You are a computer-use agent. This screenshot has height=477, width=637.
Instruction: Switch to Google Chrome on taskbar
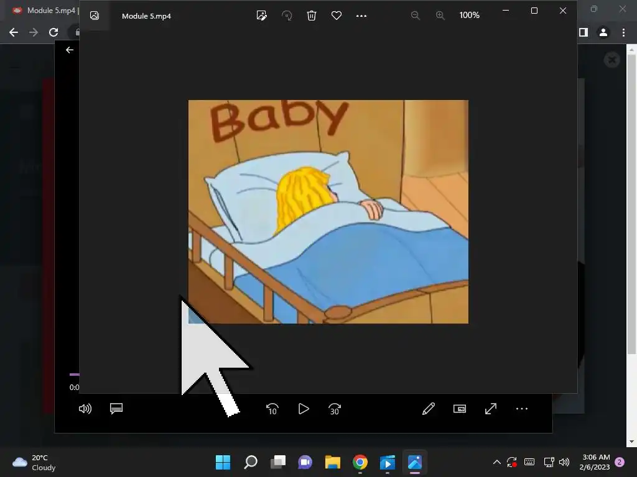[360, 462]
